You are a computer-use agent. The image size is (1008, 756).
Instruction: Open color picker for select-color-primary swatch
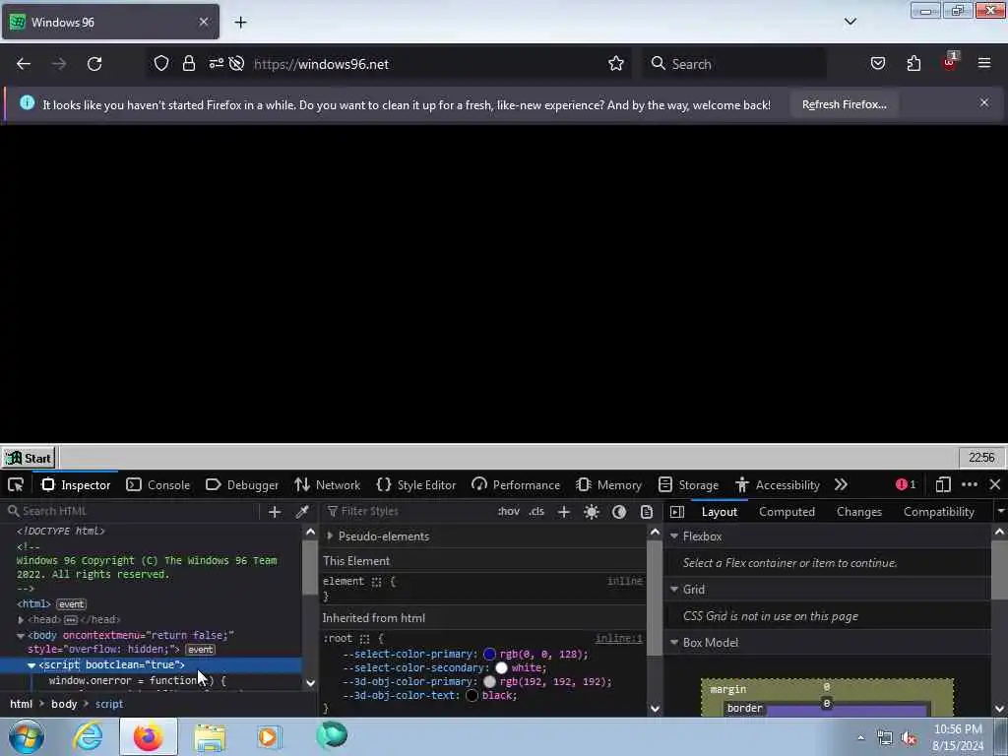click(490, 655)
